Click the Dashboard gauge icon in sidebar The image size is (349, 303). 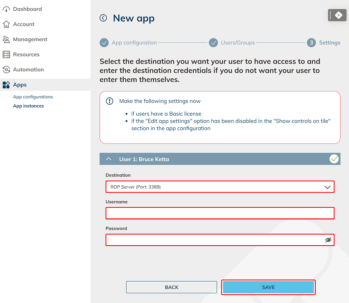point(6,9)
